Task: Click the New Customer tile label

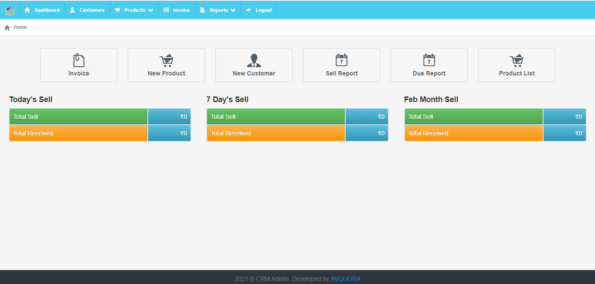Action: (x=254, y=73)
